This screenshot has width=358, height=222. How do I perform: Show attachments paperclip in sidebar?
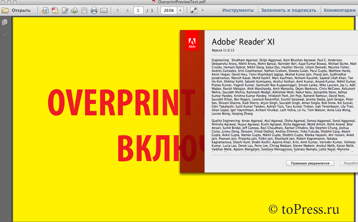[x=4, y=35]
